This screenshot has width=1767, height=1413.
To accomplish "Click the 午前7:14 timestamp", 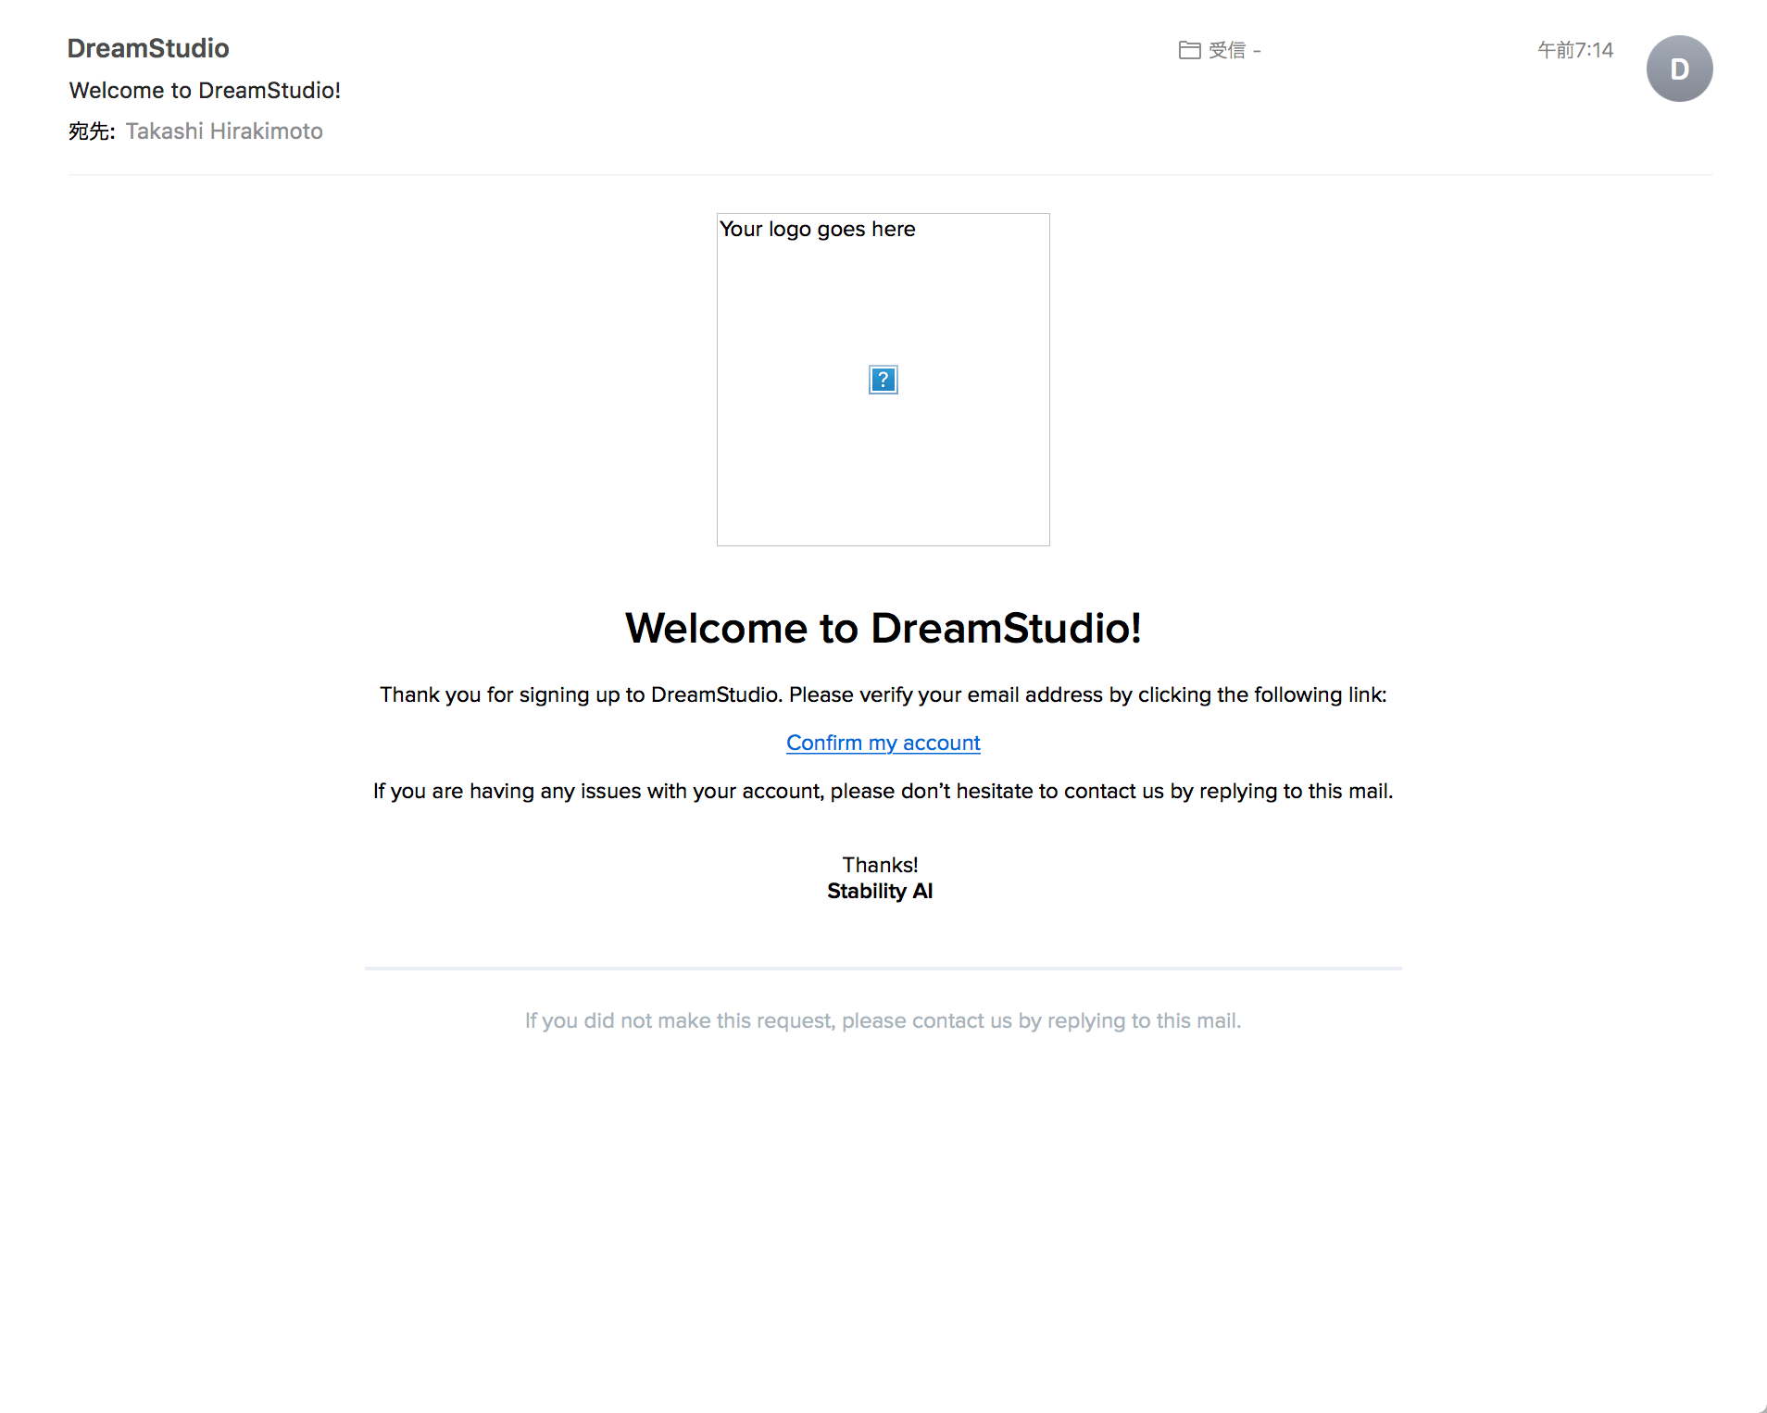I will pyautogui.click(x=1575, y=50).
